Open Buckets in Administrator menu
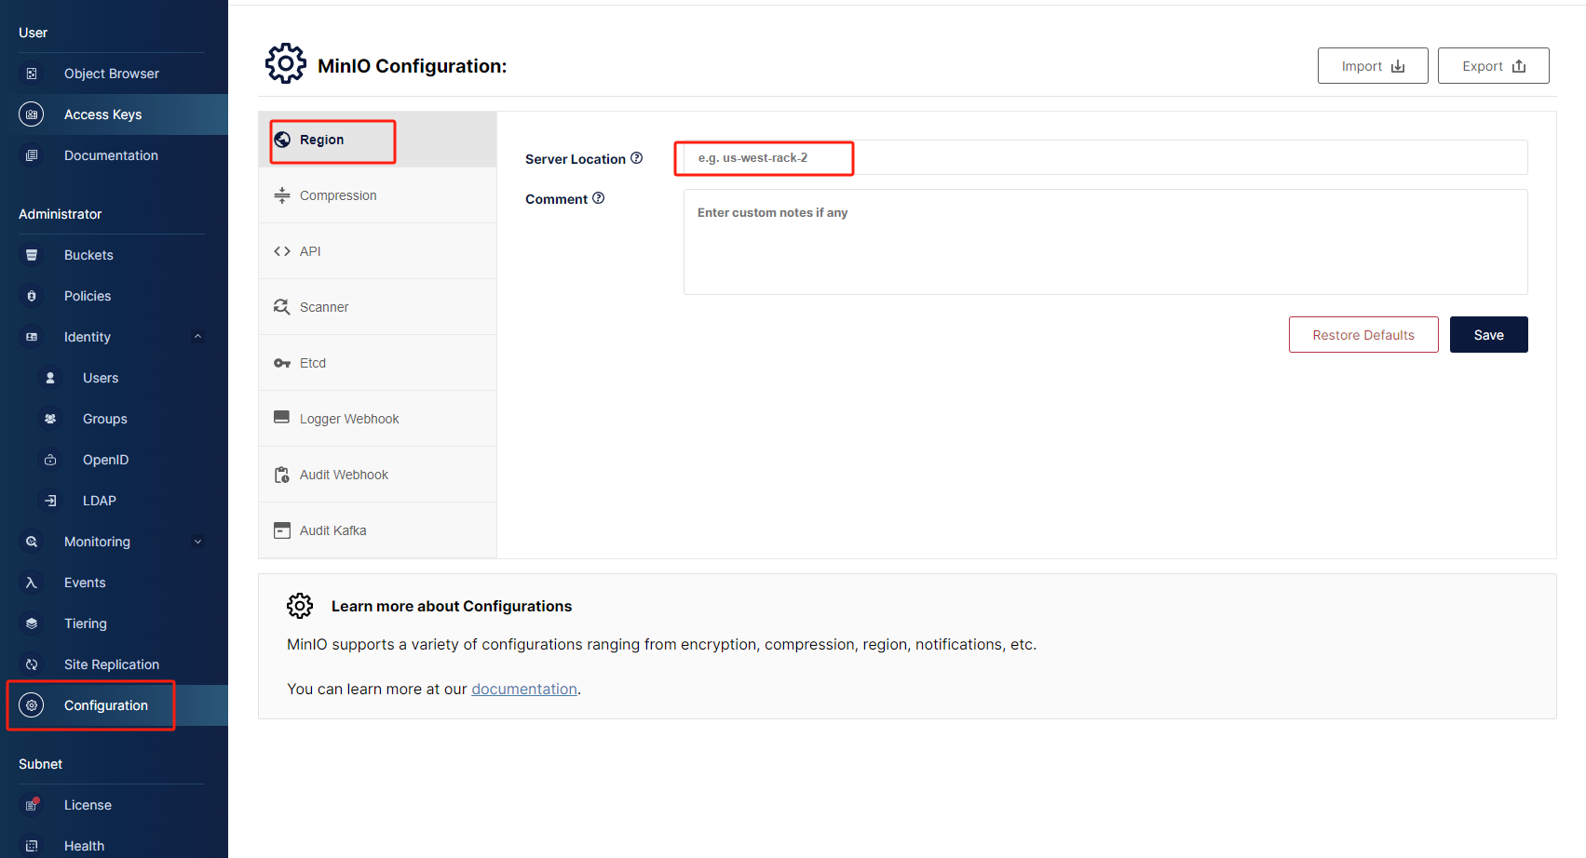Image resolution: width=1586 pixels, height=858 pixels. [x=114, y=255]
